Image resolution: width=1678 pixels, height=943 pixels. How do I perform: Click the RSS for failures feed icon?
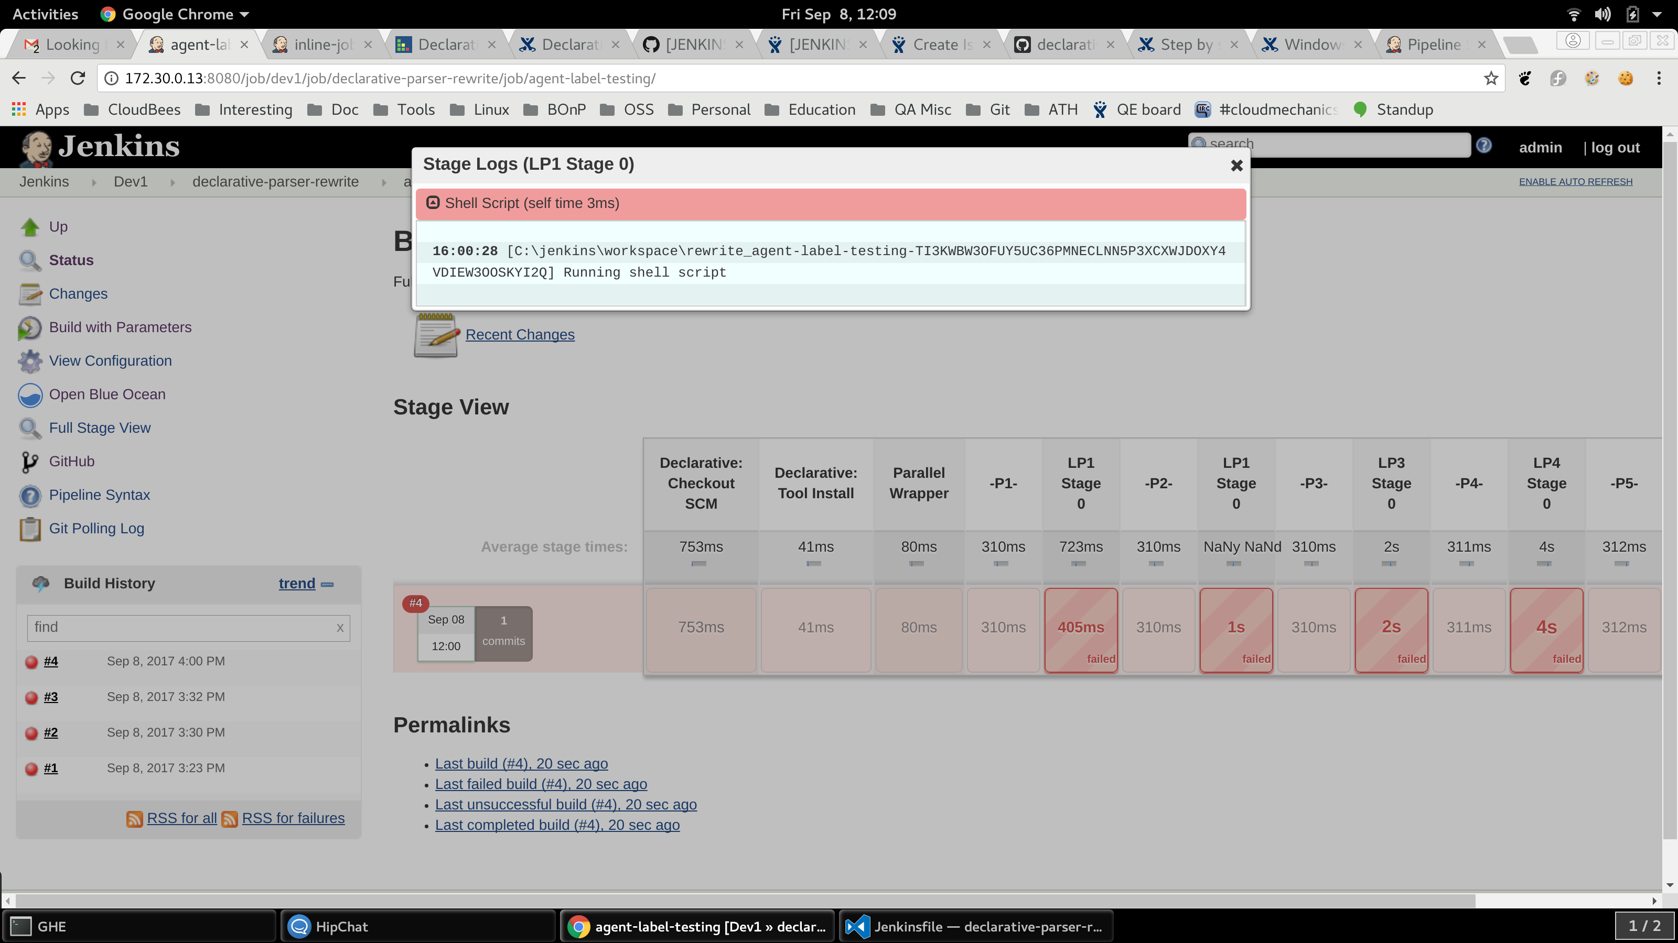tap(229, 819)
